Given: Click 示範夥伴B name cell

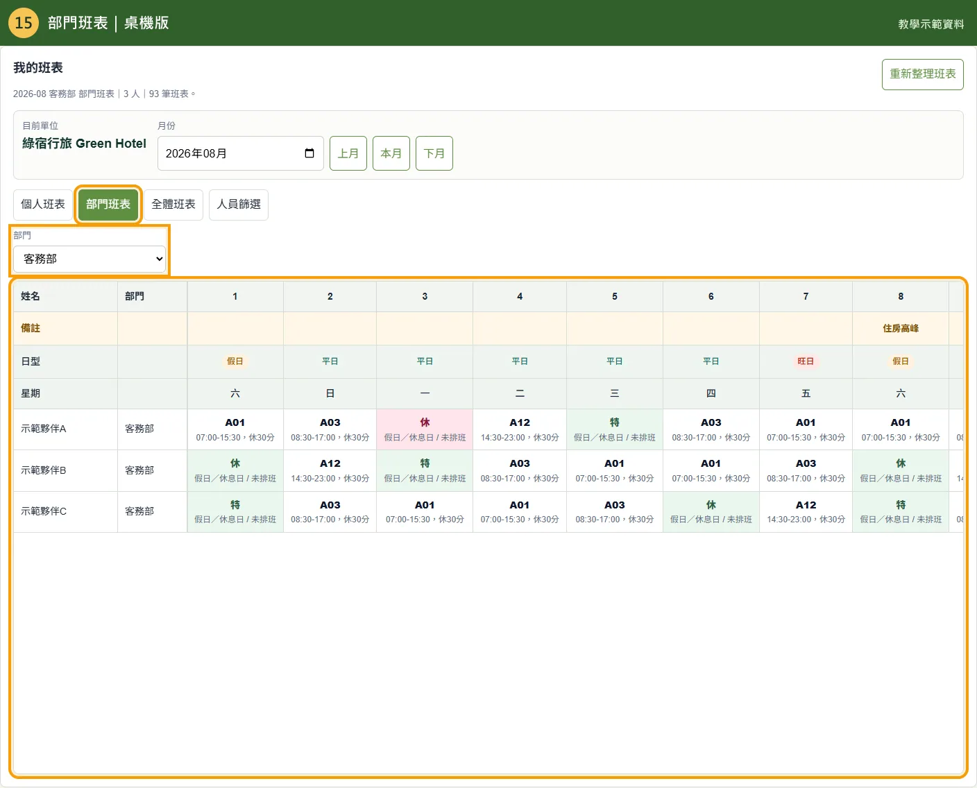Looking at the screenshot, I should click(x=65, y=470).
